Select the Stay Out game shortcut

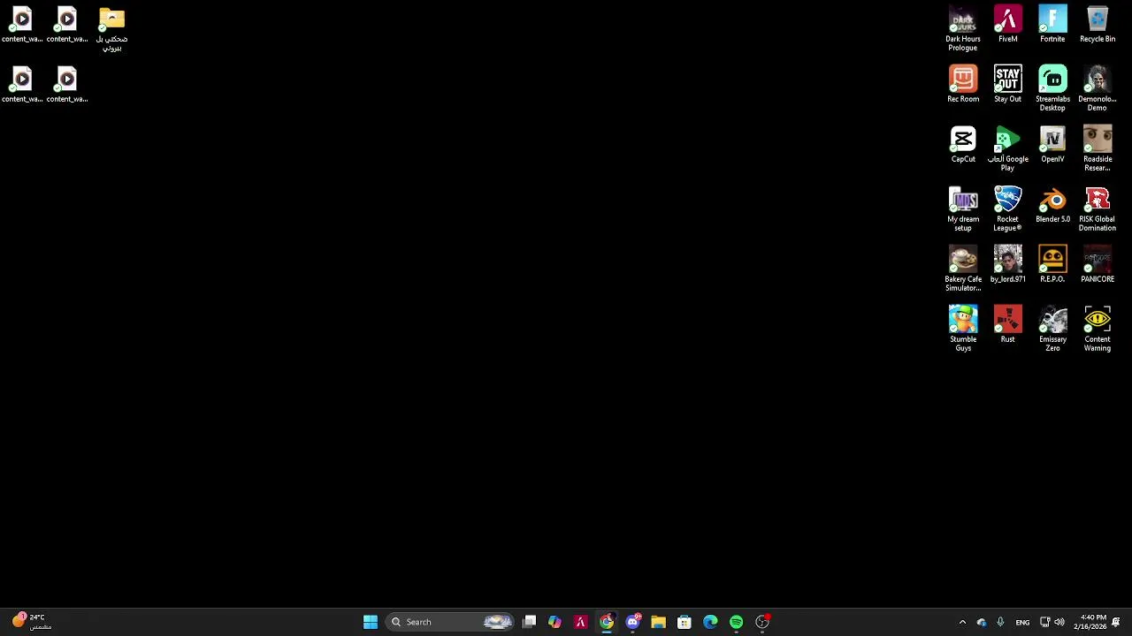pyautogui.click(x=1007, y=85)
